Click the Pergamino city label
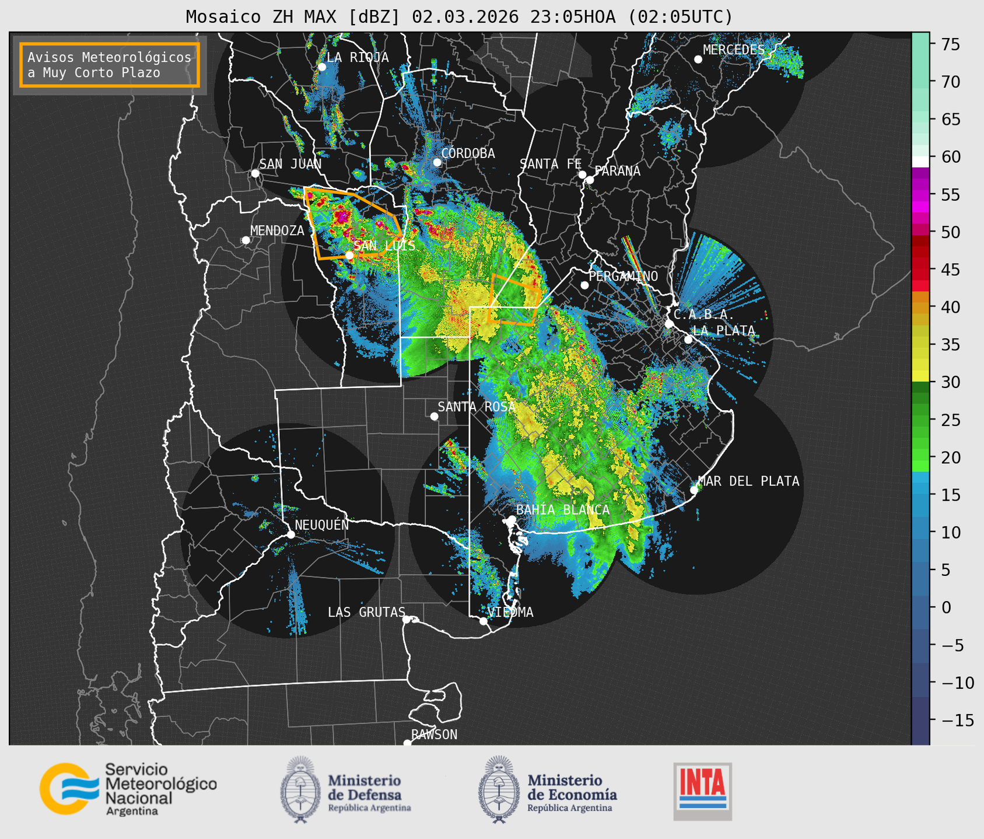Screen dimensions: 984x839 pyautogui.click(x=623, y=276)
